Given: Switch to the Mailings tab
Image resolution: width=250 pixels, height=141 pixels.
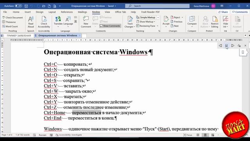Looking at the screenshot, I should pos(82,12).
